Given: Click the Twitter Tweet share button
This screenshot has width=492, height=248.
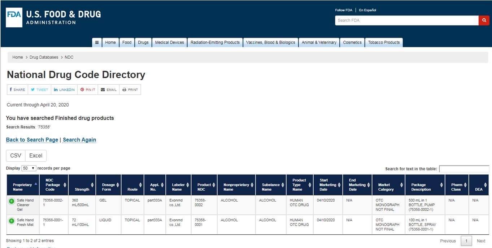Looking at the screenshot, I should point(39,90).
